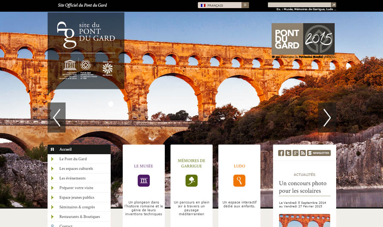Open Préparer votre visite menu item

click(x=79, y=188)
